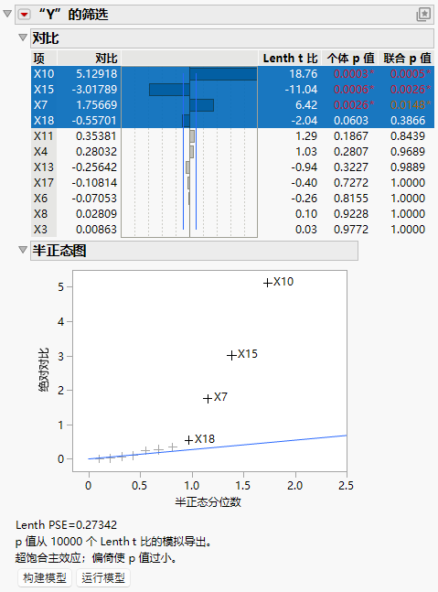
Task: Select the X6 term row
Action: [232, 198]
